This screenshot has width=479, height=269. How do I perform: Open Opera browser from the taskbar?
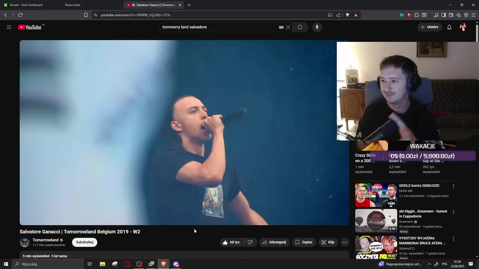pyautogui.click(x=127, y=264)
